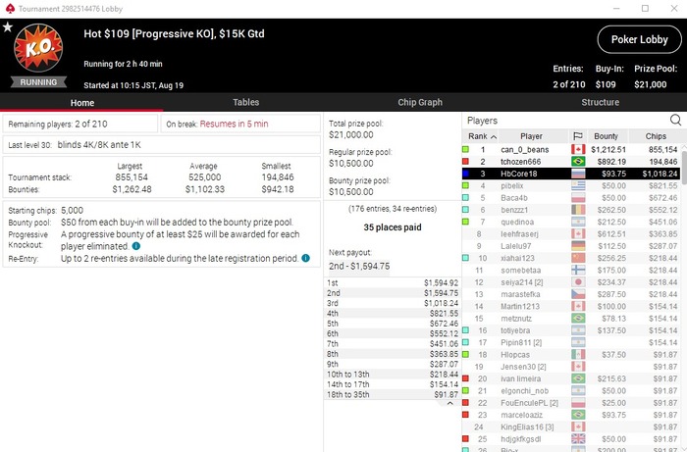Screen dimensions: 687x452
Task: Select the 1st place payout row
Action: (x=393, y=283)
